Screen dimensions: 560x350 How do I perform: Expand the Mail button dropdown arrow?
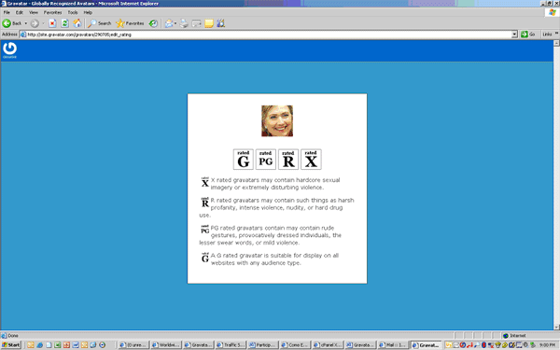click(x=175, y=23)
